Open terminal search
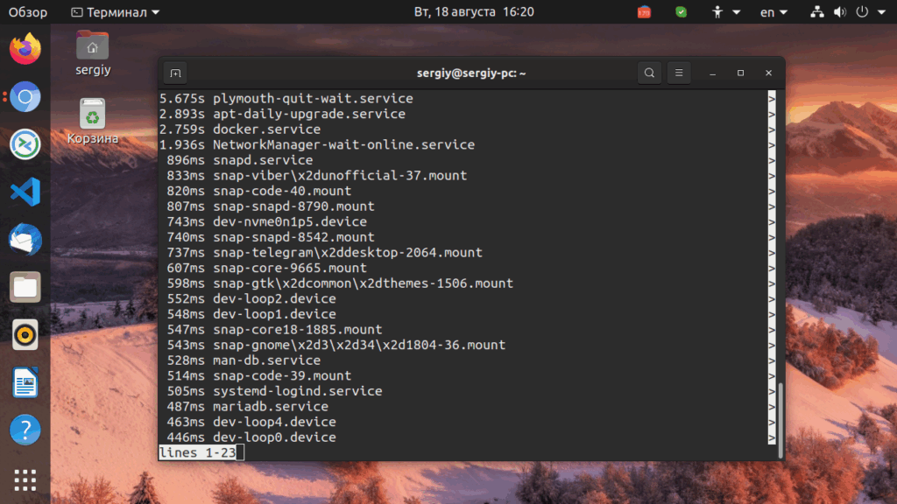This screenshot has height=504, width=897. (649, 73)
